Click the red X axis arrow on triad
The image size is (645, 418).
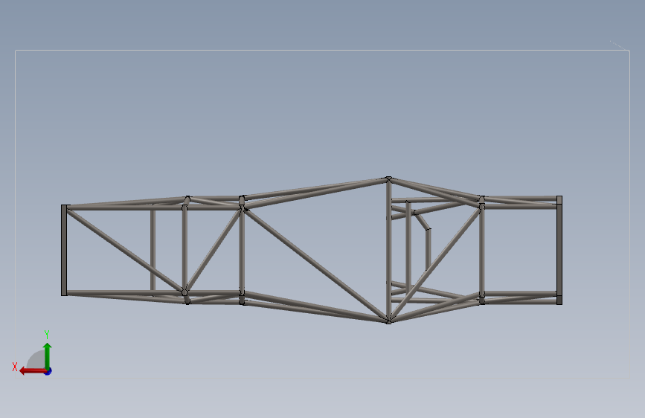[x=33, y=371]
